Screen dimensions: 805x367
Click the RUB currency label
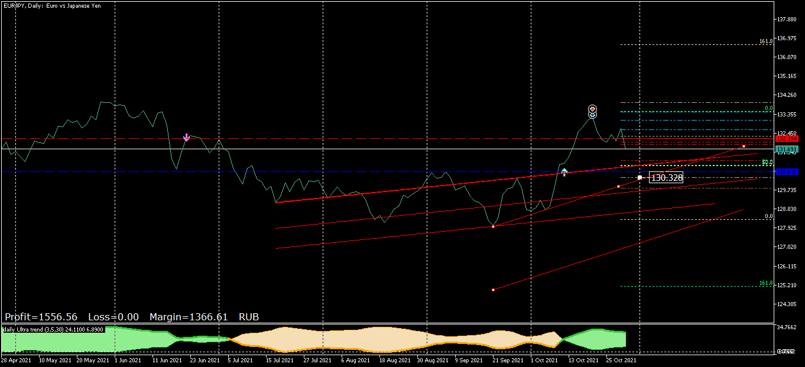tap(249, 317)
